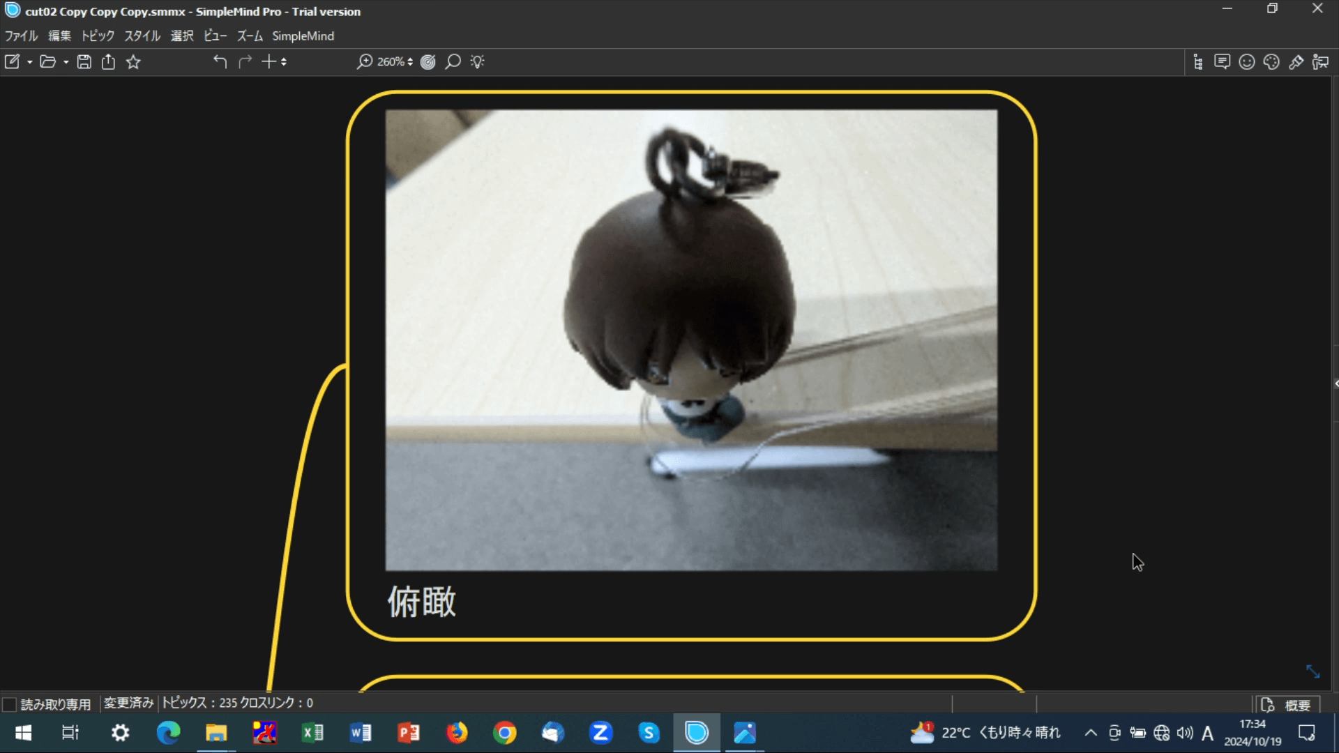Click the 概要 overview button
The width and height of the screenshot is (1339, 753).
tap(1287, 705)
